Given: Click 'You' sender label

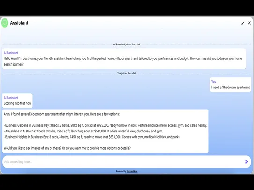Looking at the screenshot, I should (x=214, y=81).
